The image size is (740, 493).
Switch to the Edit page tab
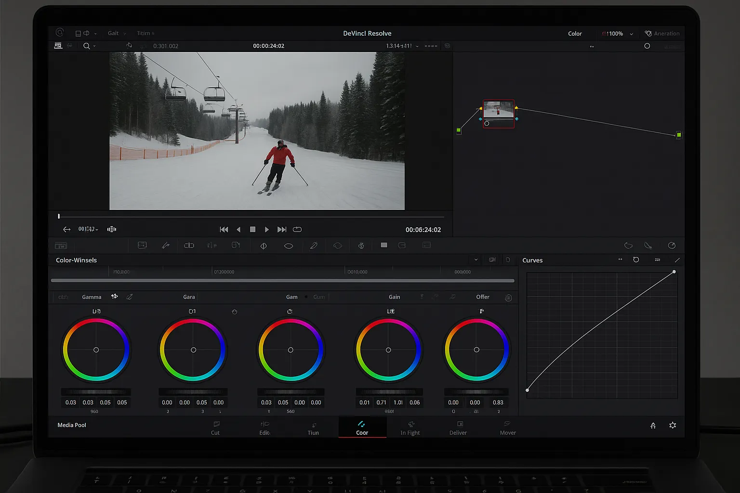point(265,428)
